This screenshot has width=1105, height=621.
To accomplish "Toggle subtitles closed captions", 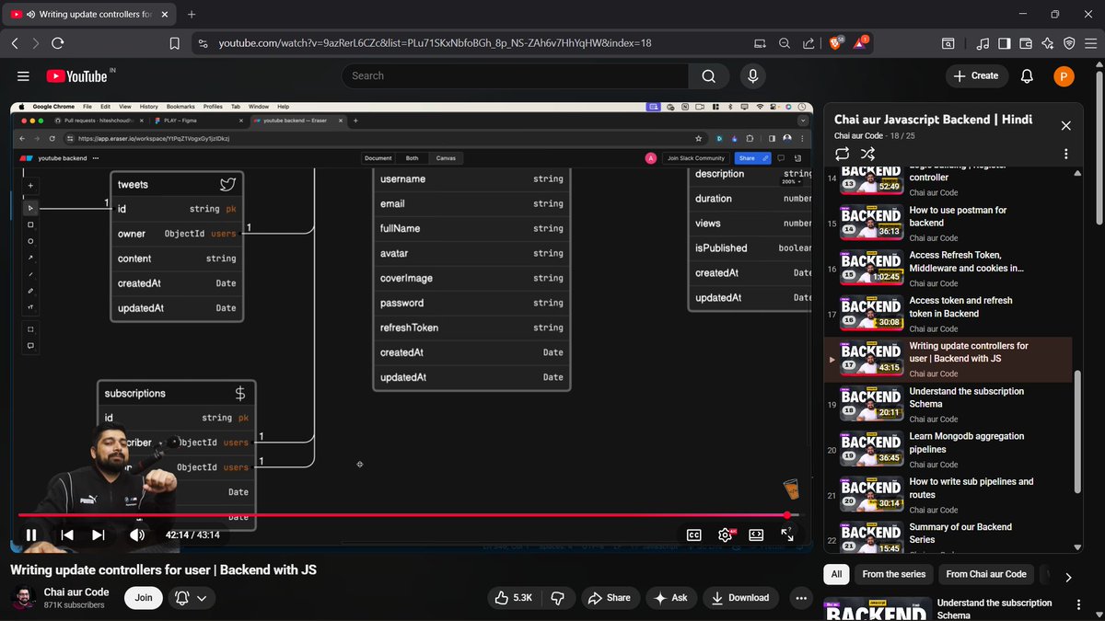I will pyautogui.click(x=694, y=535).
